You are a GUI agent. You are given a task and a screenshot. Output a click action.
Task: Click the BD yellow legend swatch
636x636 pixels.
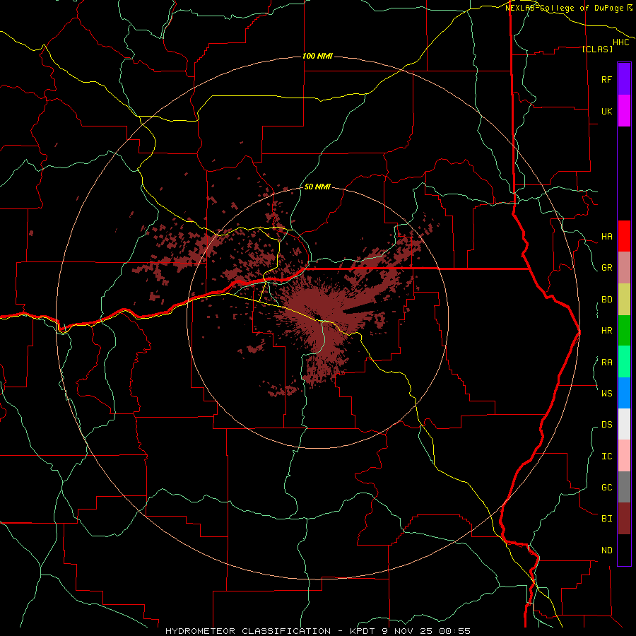pos(624,299)
